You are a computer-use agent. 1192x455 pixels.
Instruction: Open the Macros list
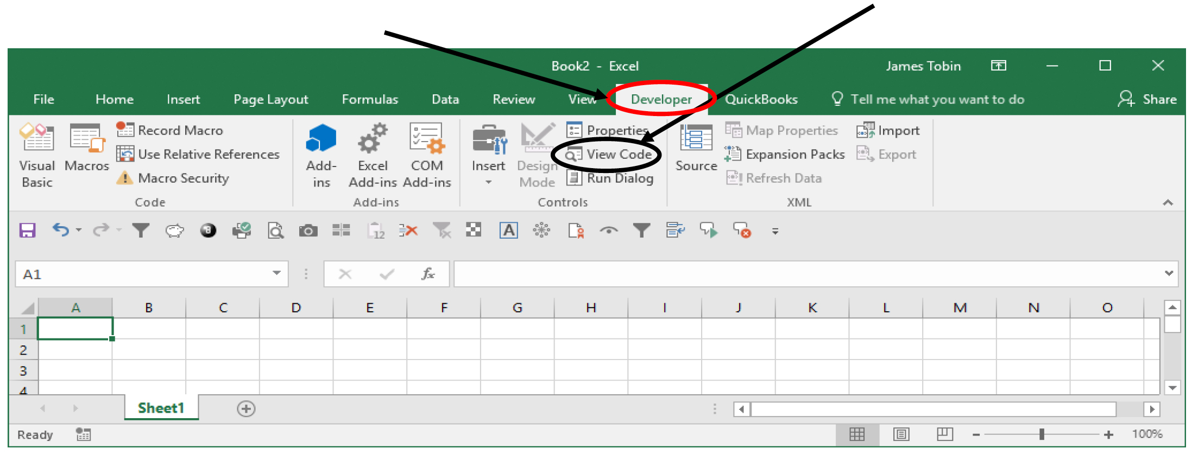point(87,148)
